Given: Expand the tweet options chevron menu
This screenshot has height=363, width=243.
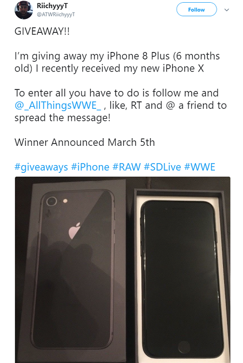Looking at the screenshot, I should coord(227,10).
